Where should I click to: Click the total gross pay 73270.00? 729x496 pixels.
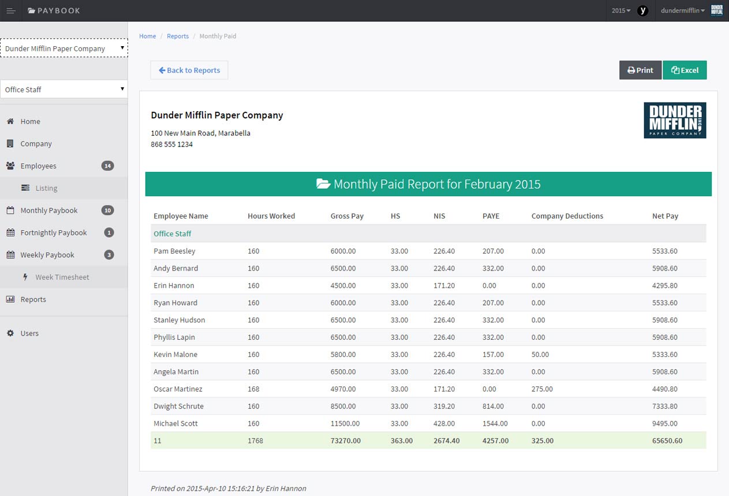click(346, 441)
